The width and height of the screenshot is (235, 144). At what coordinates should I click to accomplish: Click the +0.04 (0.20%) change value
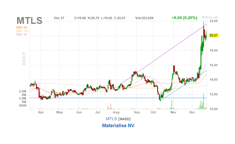[184, 18]
